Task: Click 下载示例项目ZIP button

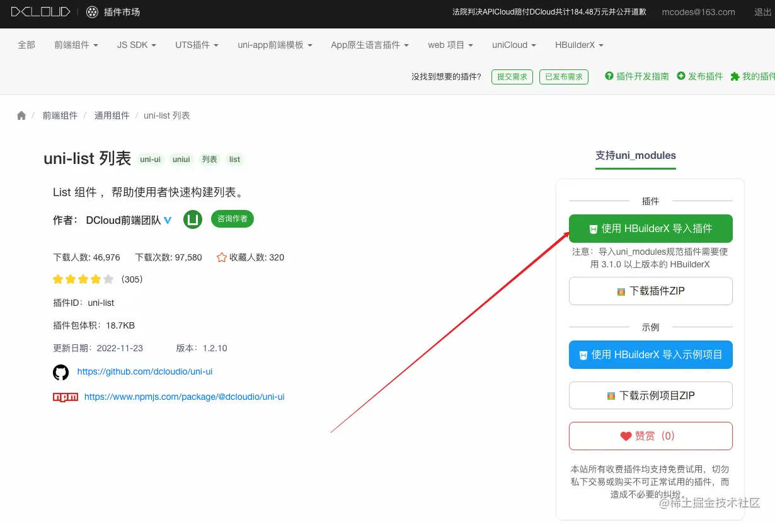Action: point(651,395)
